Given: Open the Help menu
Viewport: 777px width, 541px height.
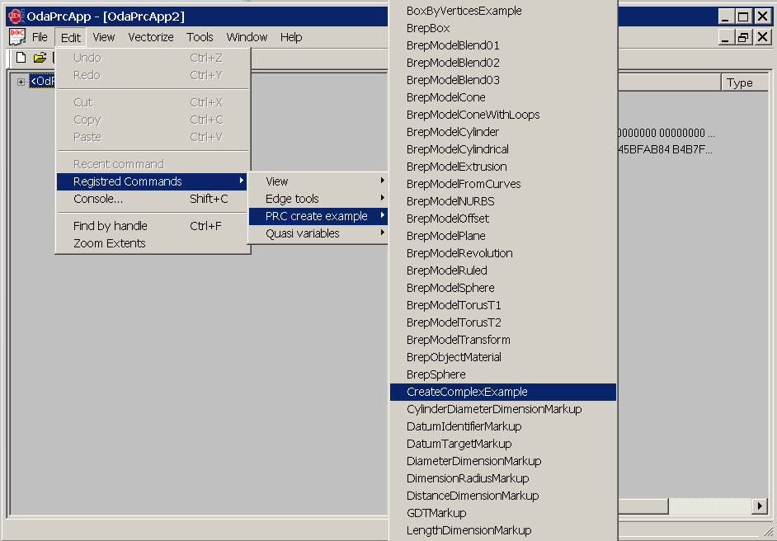Looking at the screenshot, I should click(x=291, y=37).
